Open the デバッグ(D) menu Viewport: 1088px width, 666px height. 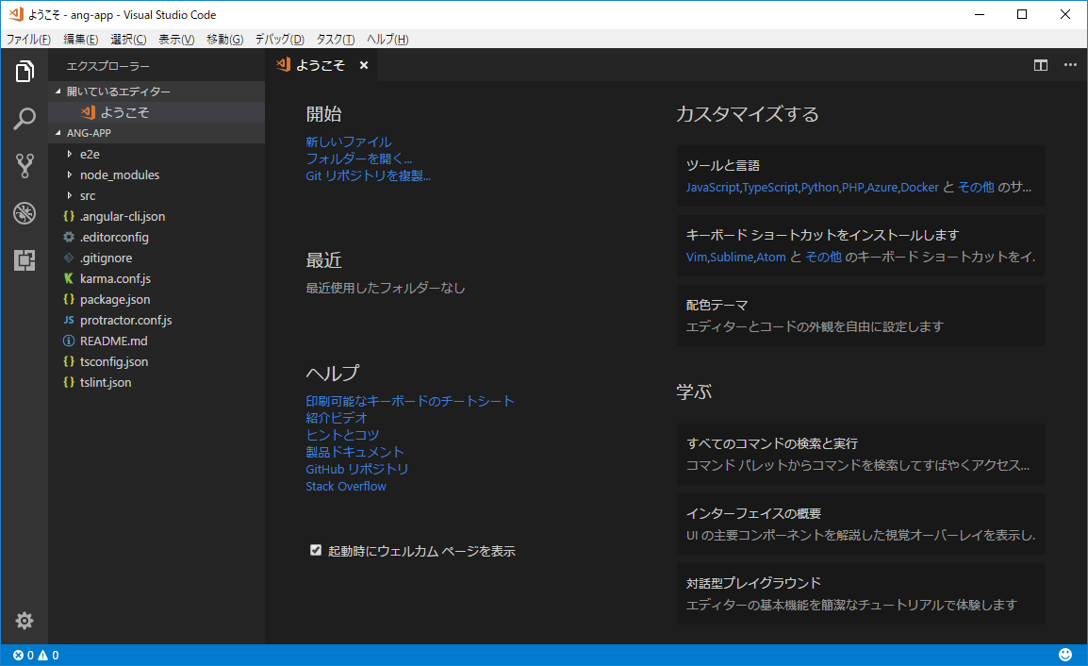(x=280, y=40)
